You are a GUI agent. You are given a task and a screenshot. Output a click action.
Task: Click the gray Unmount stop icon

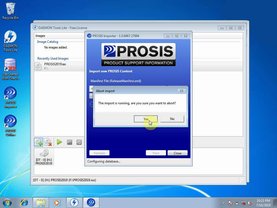[x=70, y=142]
